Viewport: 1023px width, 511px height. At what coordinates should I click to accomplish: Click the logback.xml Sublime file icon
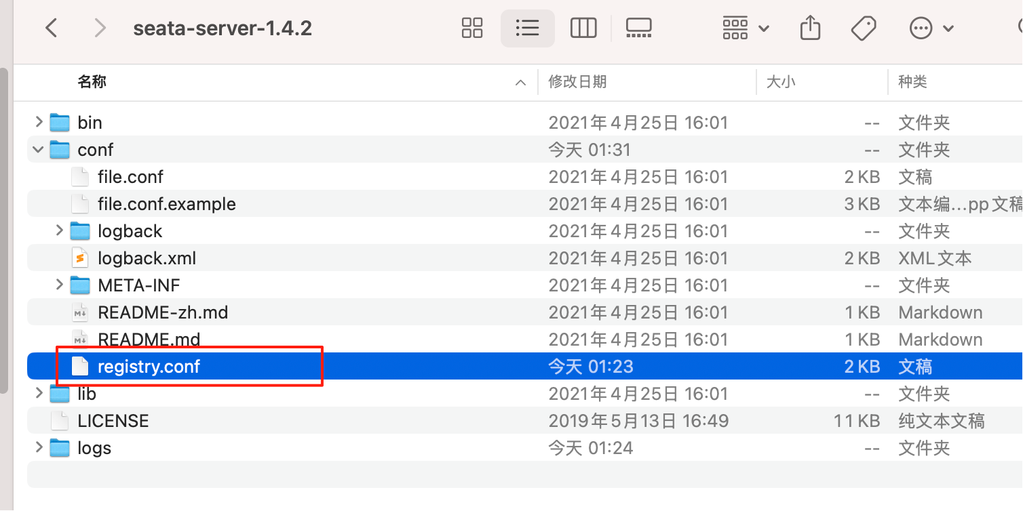tap(80, 258)
